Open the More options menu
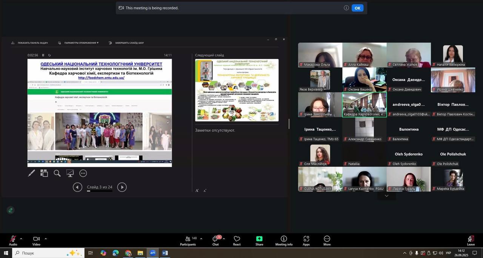The width and height of the screenshot is (483, 258). point(327,241)
